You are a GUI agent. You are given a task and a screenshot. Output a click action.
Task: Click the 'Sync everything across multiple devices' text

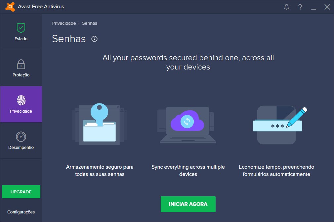[x=188, y=171]
